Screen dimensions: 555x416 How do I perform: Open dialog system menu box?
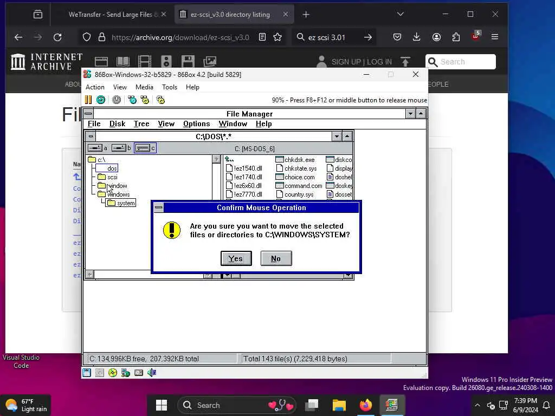point(159,207)
